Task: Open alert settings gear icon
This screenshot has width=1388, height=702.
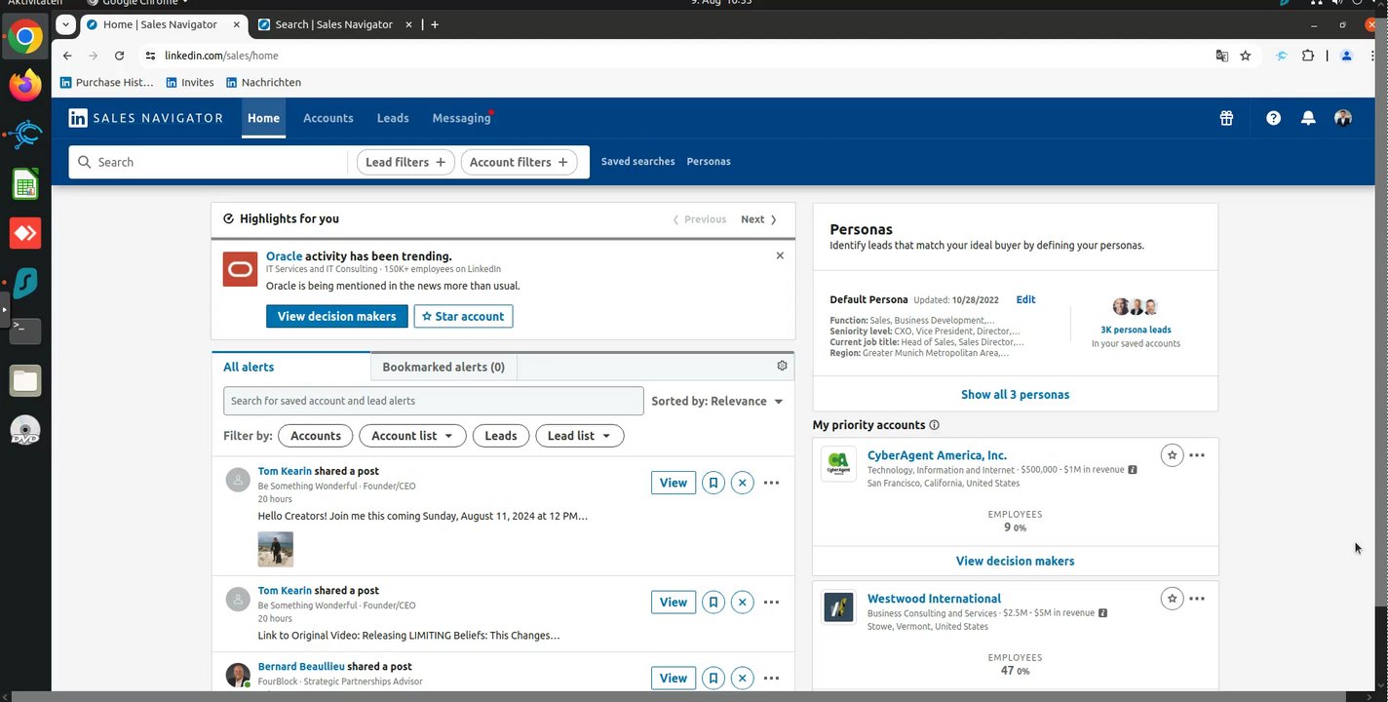Action: pyautogui.click(x=782, y=366)
